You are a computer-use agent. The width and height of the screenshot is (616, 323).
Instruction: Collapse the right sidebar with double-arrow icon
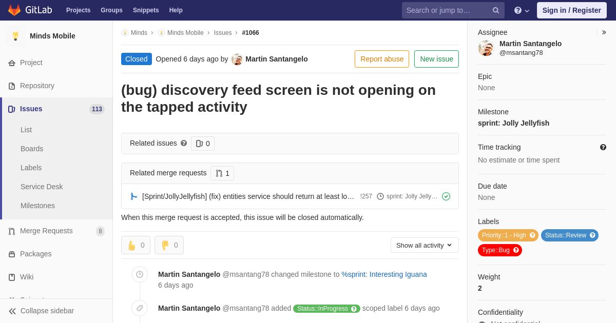[x=604, y=32]
